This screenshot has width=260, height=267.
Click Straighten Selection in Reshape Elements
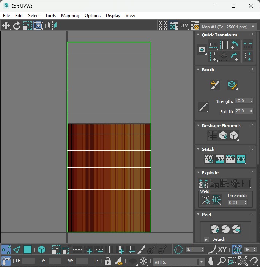212,136
